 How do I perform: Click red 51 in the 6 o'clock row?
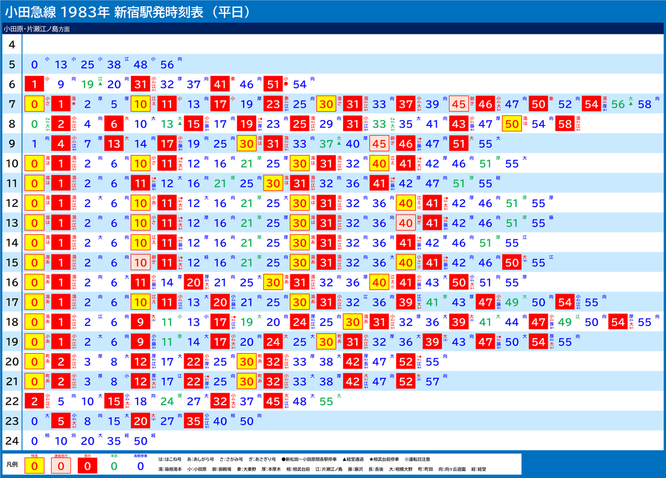point(273,84)
